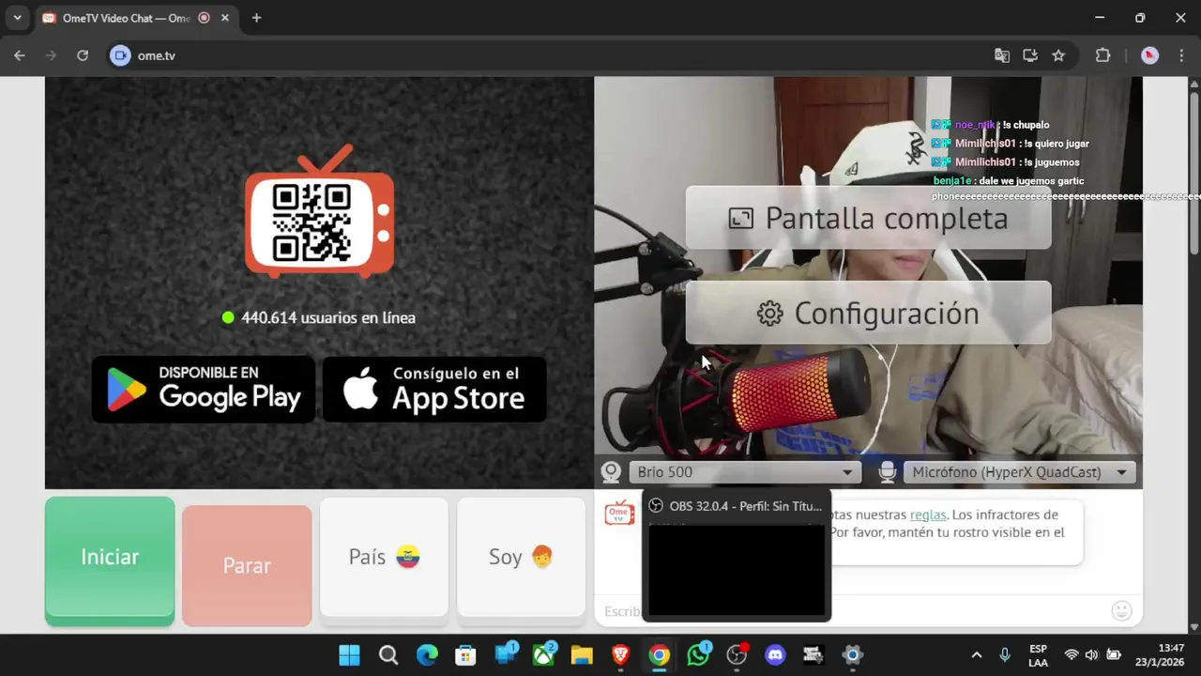This screenshot has height=676, width=1201.
Task: Open the Wi-Fi network tray icon
Action: 1072,655
